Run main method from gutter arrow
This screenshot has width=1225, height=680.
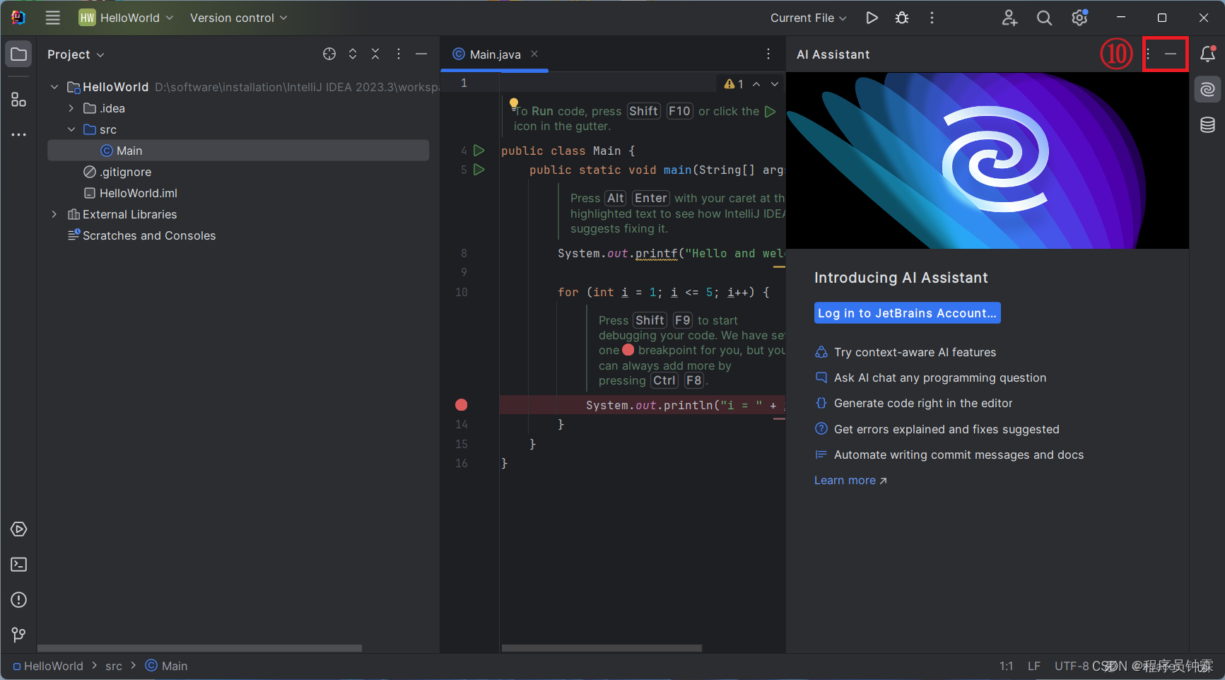(479, 170)
